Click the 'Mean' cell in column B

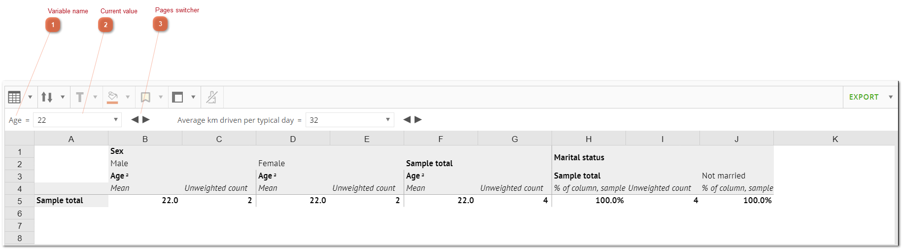click(x=120, y=188)
